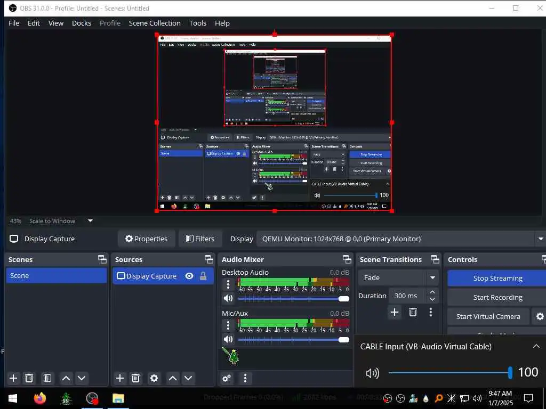Toggle the lock on Display Capture source

coord(203,276)
